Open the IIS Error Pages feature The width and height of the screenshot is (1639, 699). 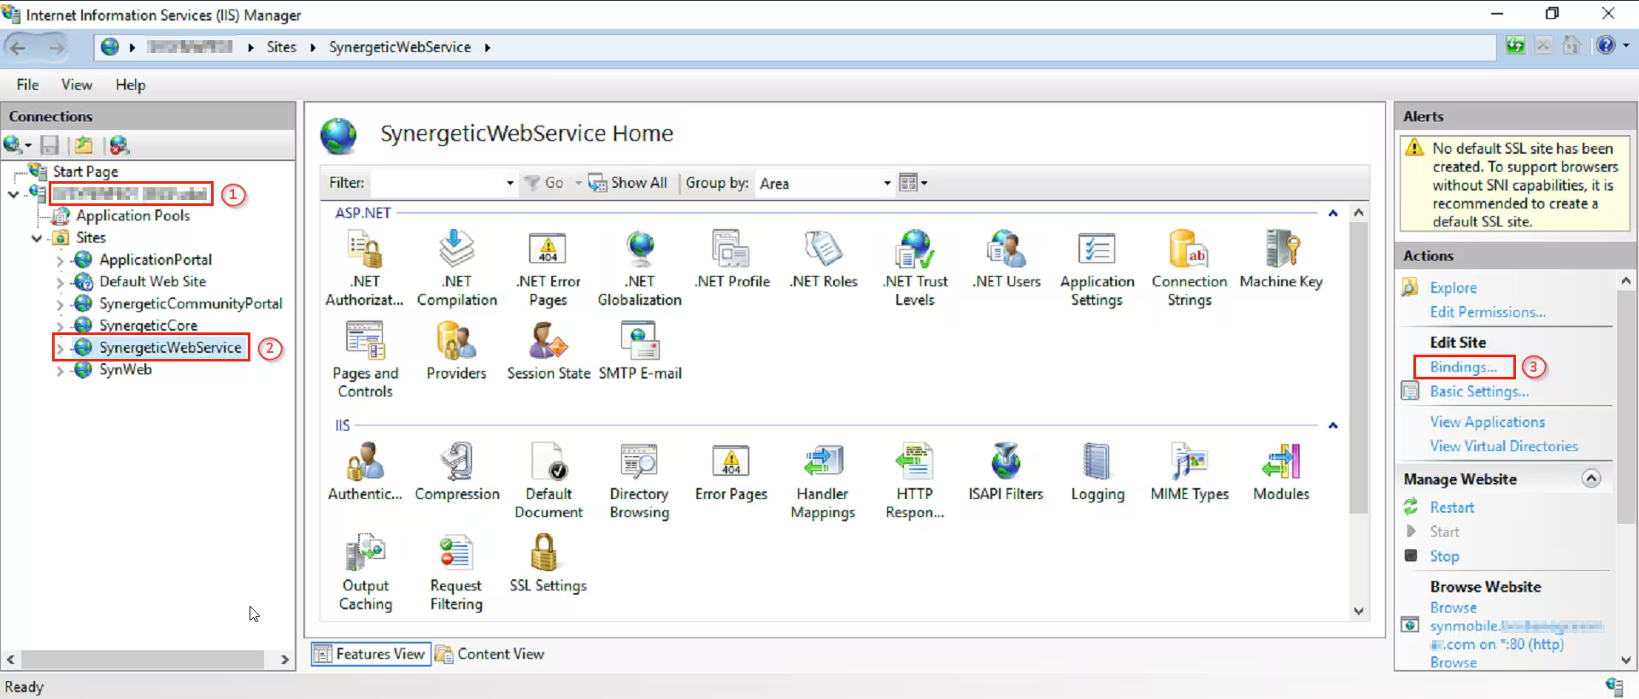(731, 472)
